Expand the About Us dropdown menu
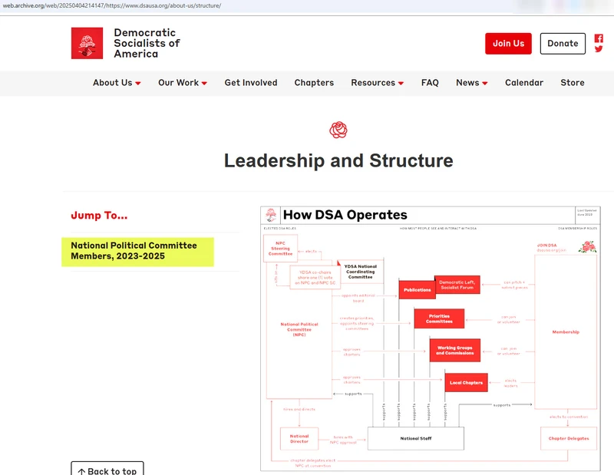 117,83
